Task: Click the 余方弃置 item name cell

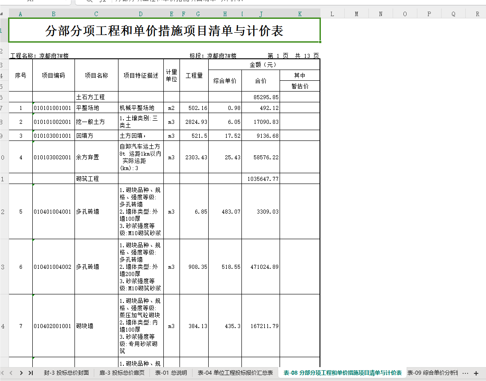Action: point(96,157)
